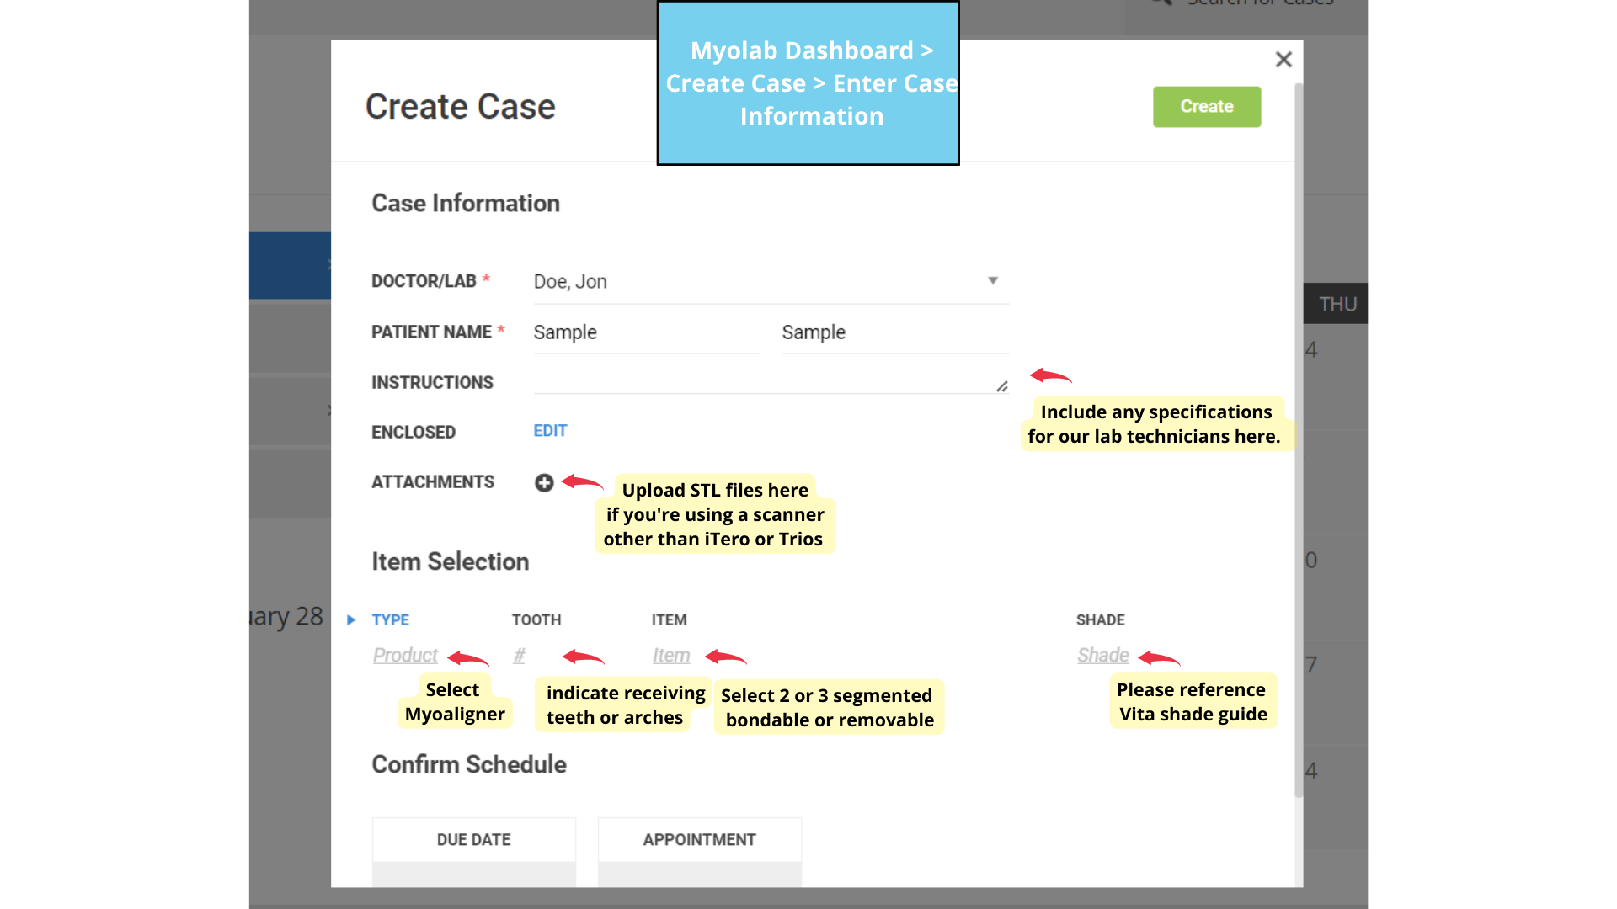Click the dialog's vertical scrollbar

click(1298, 438)
